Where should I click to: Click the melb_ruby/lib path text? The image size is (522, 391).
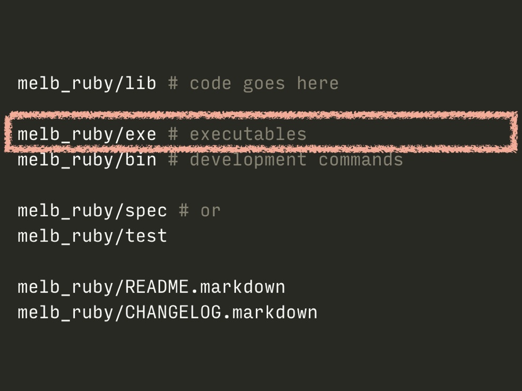tap(87, 84)
